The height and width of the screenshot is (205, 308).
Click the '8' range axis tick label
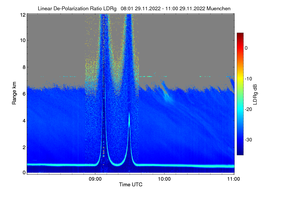pos(24,67)
